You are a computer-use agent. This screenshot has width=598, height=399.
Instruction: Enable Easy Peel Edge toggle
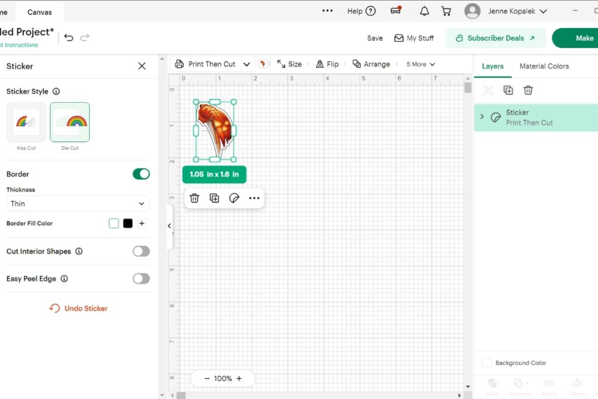click(141, 279)
